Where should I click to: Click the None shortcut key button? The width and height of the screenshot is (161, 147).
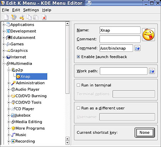[x=145, y=132]
